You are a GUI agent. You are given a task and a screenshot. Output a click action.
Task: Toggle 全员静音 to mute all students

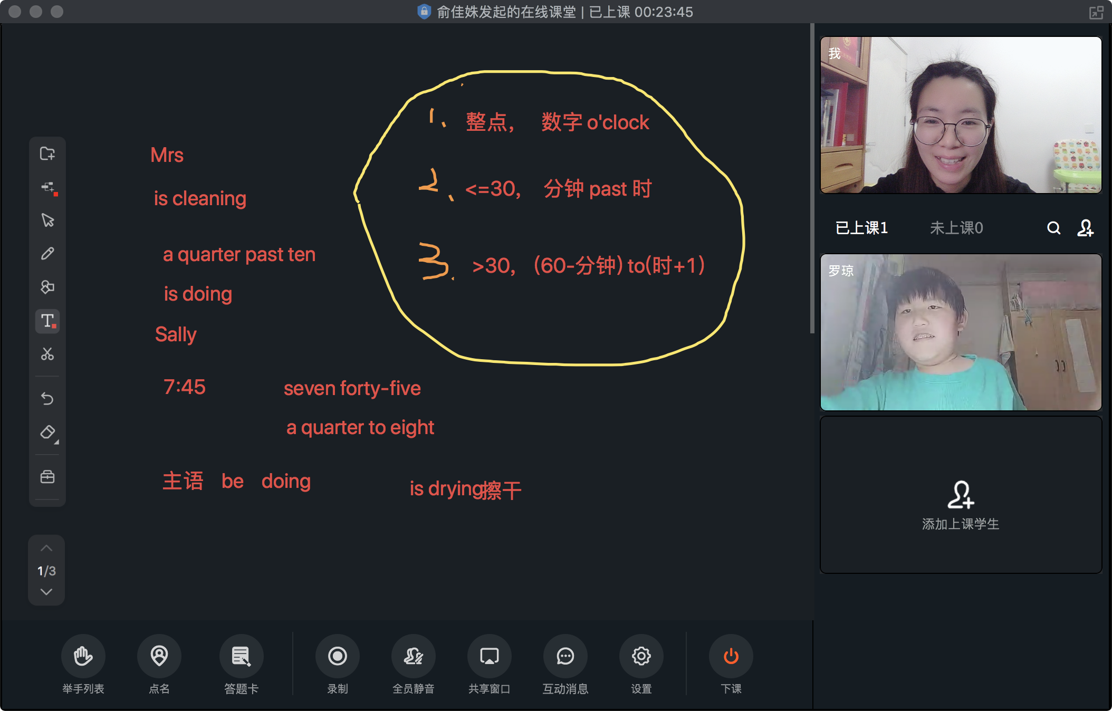click(x=414, y=656)
